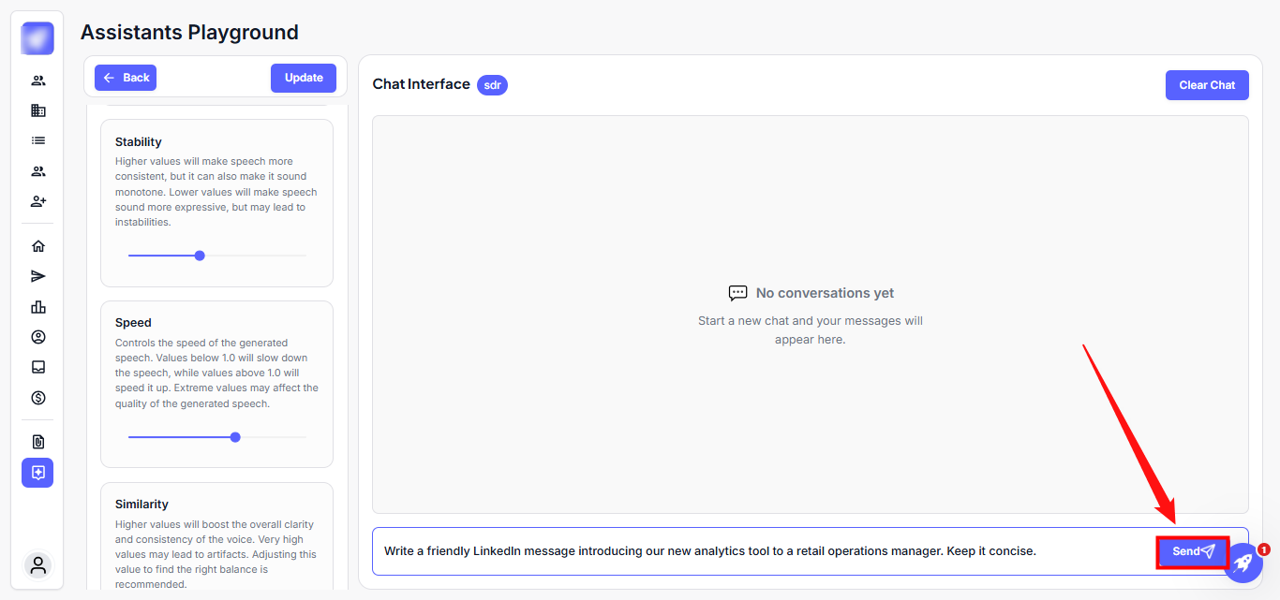Click the add-person icon in sidebar
This screenshot has width=1280, height=600.
[x=37, y=201]
